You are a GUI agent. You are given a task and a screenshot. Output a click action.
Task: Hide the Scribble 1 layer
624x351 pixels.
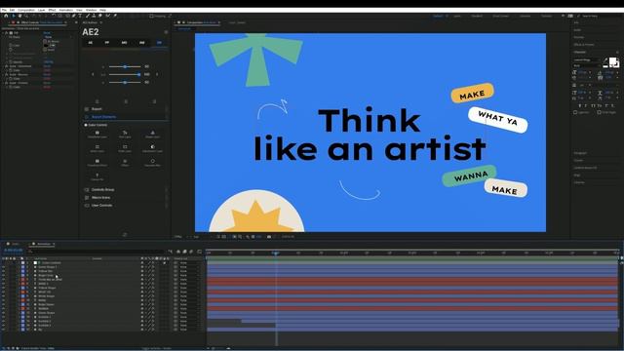pyautogui.click(x=4, y=317)
